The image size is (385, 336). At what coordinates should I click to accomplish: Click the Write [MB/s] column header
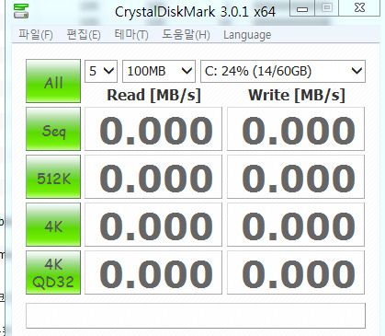297,95
